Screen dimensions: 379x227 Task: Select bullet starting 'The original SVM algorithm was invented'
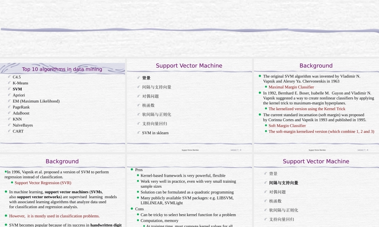click(x=312, y=79)
